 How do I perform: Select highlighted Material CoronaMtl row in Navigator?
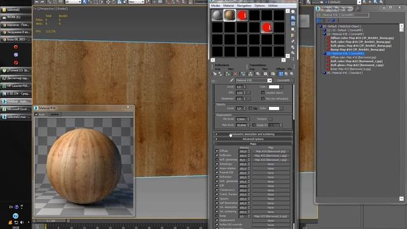coord(345,53)
